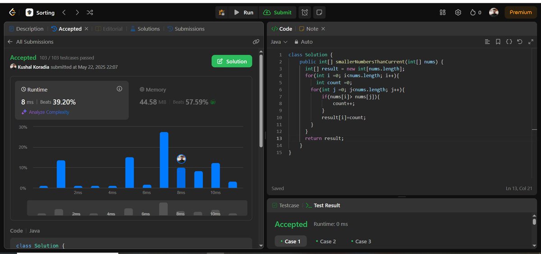The height and width of the screenshot is (254, 541).
Task: Click the bookmark icon in the editor toolbar
Action: [498, 42]
